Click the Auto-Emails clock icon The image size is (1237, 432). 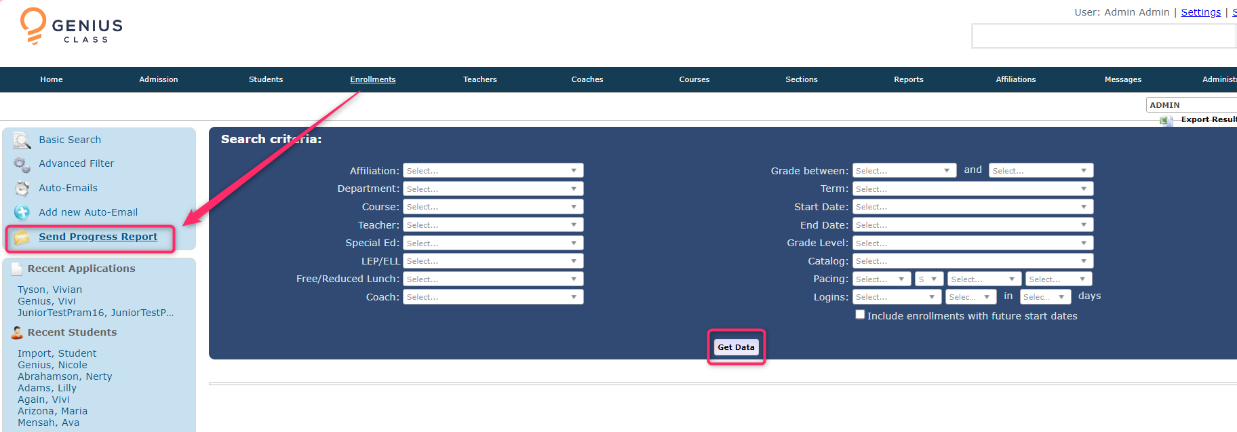[x=22, y=189]
